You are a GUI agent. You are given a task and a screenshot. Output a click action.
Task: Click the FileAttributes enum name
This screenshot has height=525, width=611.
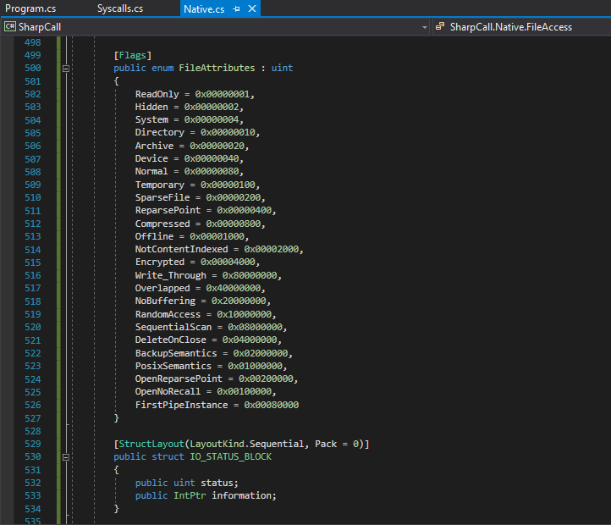217,68
